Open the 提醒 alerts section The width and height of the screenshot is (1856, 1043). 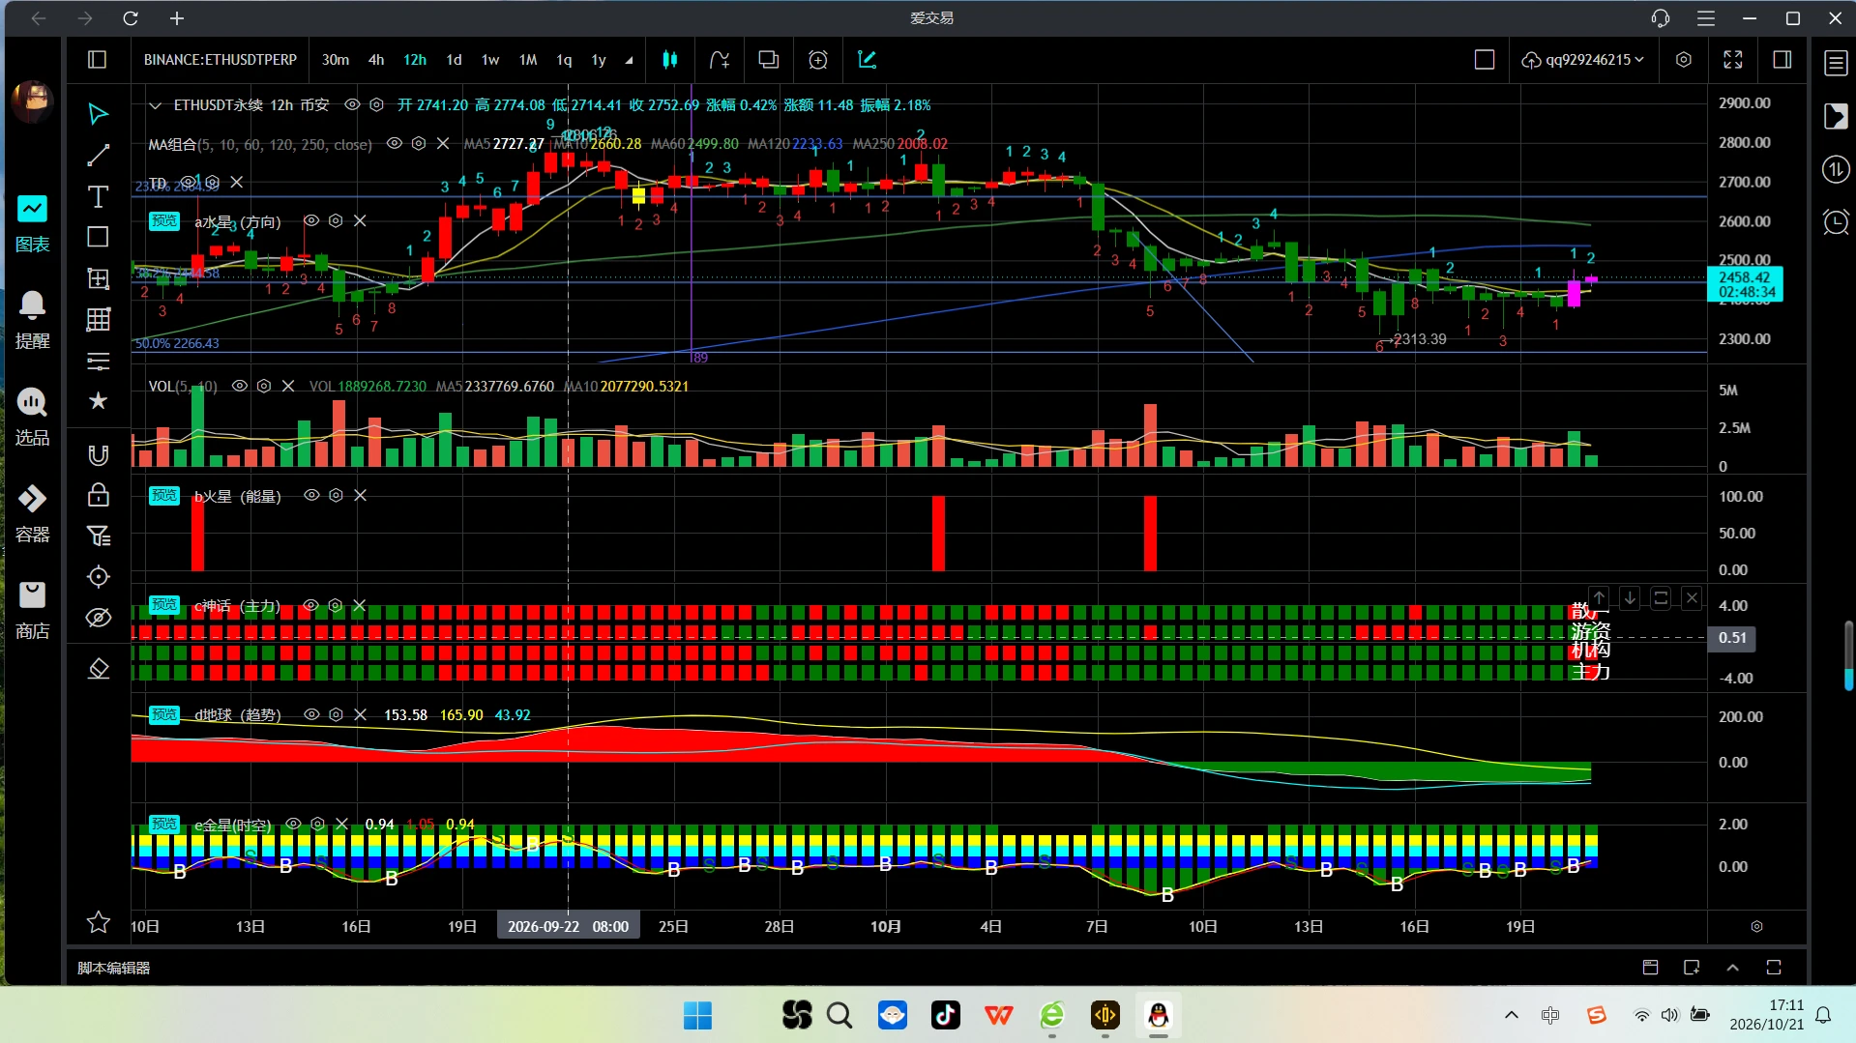tap(32, 320)
